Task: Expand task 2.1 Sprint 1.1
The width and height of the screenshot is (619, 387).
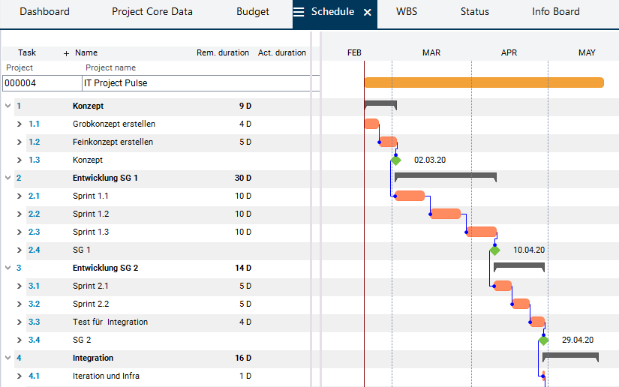Action: click(20, 196)
